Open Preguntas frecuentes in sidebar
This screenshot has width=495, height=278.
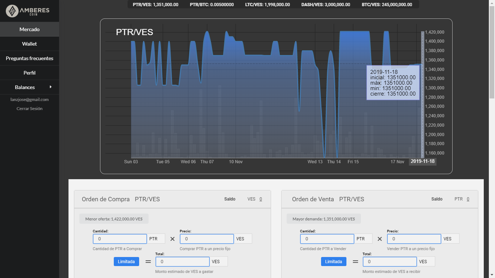pyautogui.click(x=29, y=58)
